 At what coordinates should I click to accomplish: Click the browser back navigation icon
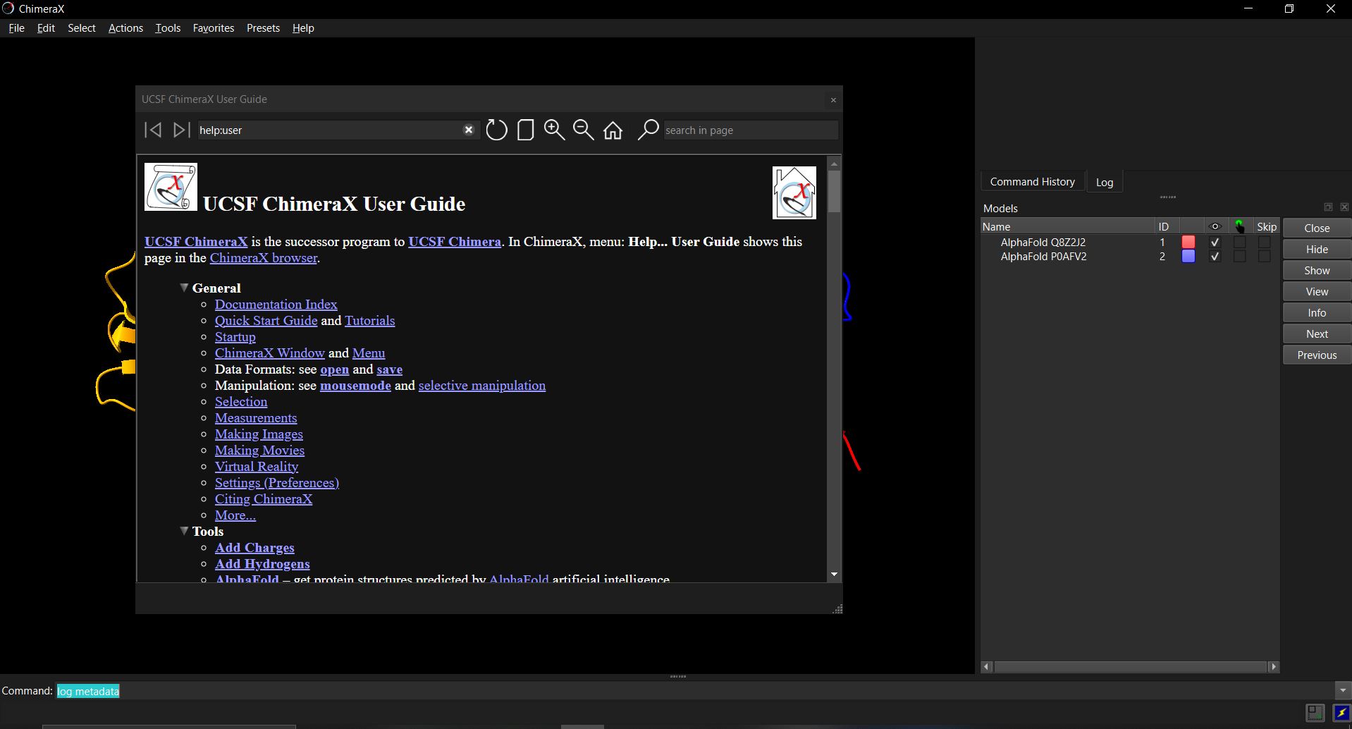click(153, 130)
